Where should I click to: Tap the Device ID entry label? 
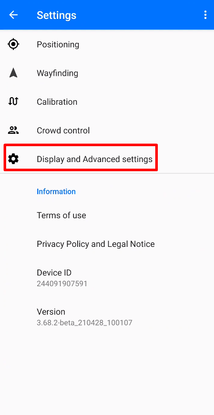point(54,272)
